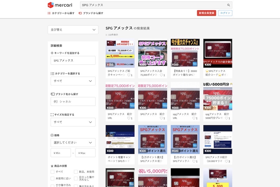The image size is (280, 187).
Task: Click the search magnifier icon
Action: pyautogui.click(x=228, y=5)
